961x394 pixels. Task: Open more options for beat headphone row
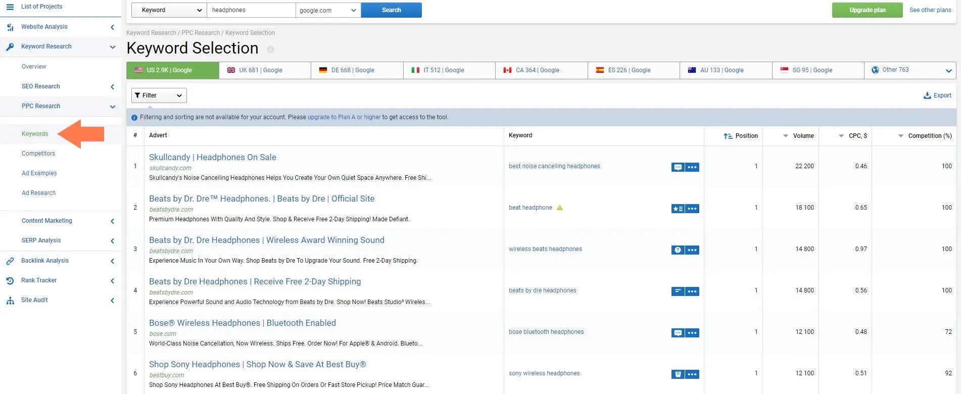[x=692, y=209]
